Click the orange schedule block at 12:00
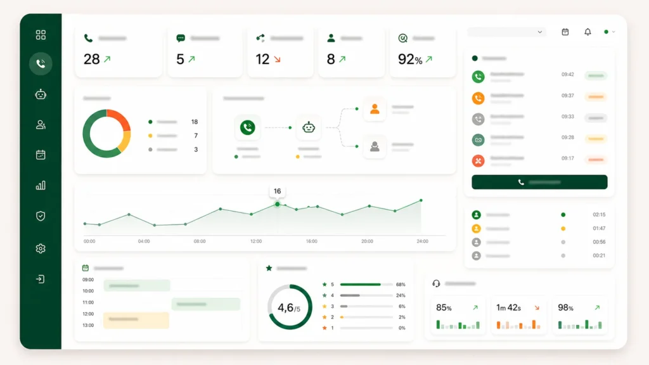 click(136, 320)
